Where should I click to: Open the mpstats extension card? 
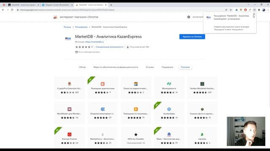(202, 138)
